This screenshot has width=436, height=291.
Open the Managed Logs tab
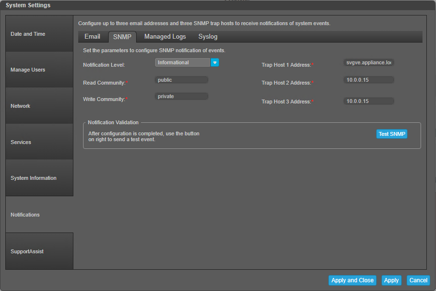tap(165, 37)
